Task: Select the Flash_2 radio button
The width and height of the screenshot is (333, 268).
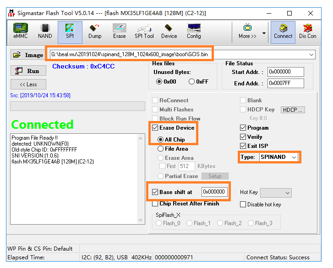Action: [220, 223]
